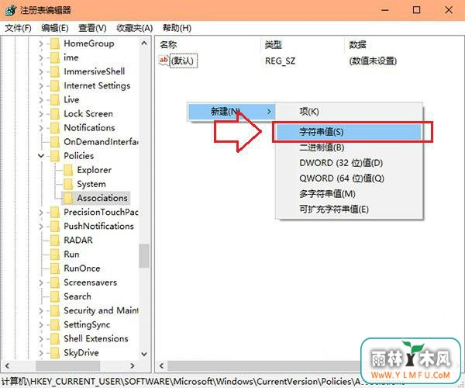The width and height of the screenshot is (465, 388).
Task: Click the REG_SZ type cell
Action: coord(280,61)
